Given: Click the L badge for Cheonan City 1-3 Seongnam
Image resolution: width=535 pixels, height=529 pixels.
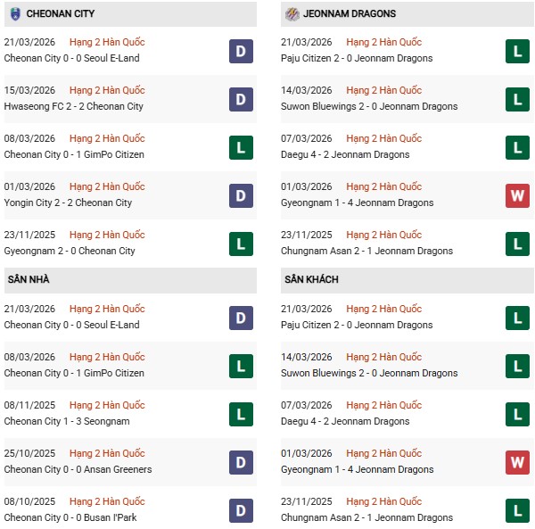Looking at the screenshot, I should click(241, 414).
